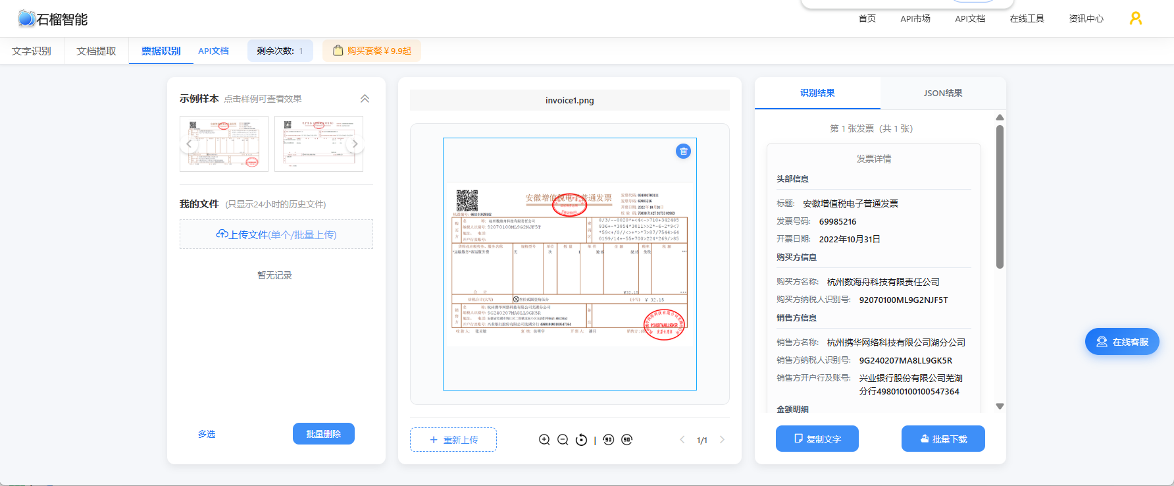Go to next page arrow in viewer
This screenshot has width=1174, height=486.
point(722,440)
